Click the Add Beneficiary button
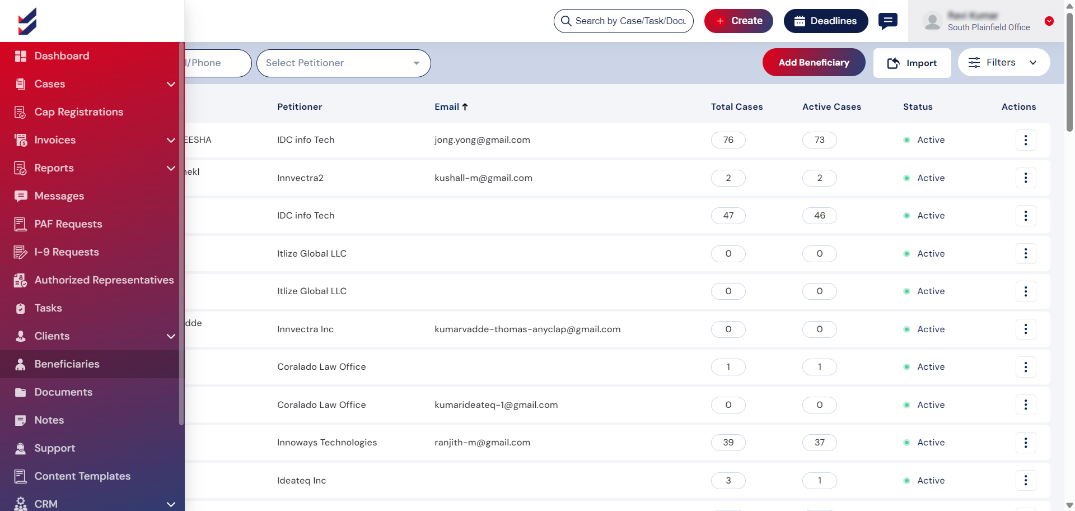The height and width of the screenshot is (511, 1075). point(813,63)
